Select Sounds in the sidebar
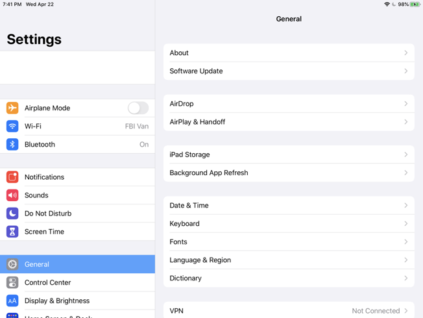The width and height of the screenshot is (423, 318). [x=77, y=195]
